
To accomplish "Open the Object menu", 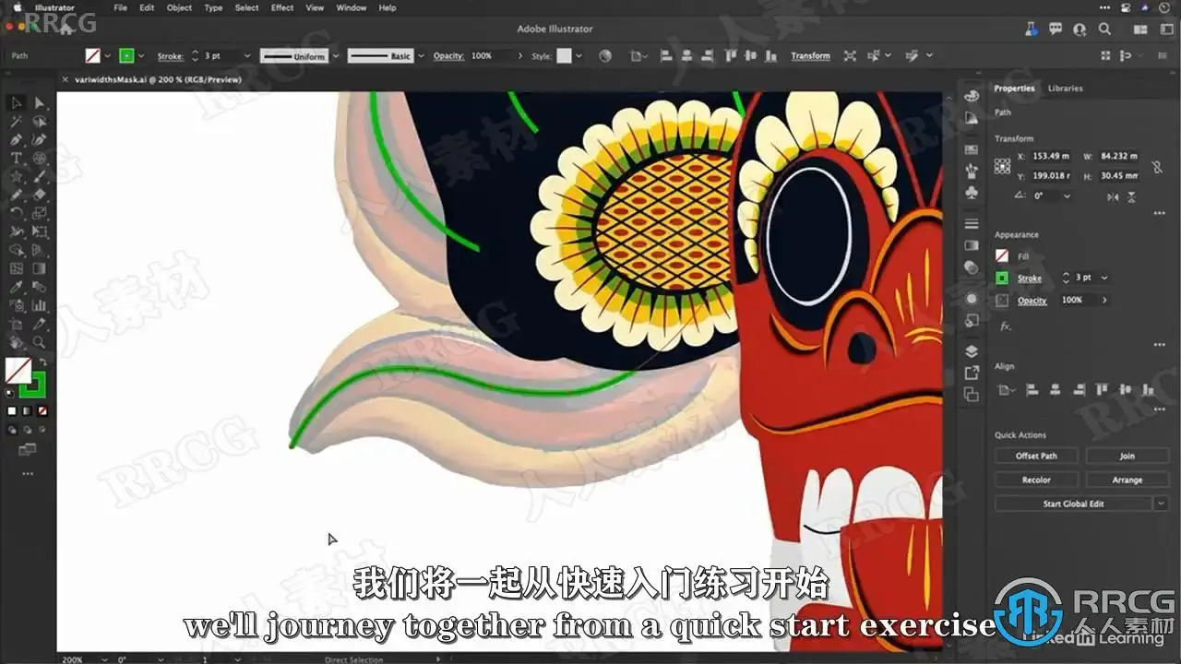I will point(179,7).
